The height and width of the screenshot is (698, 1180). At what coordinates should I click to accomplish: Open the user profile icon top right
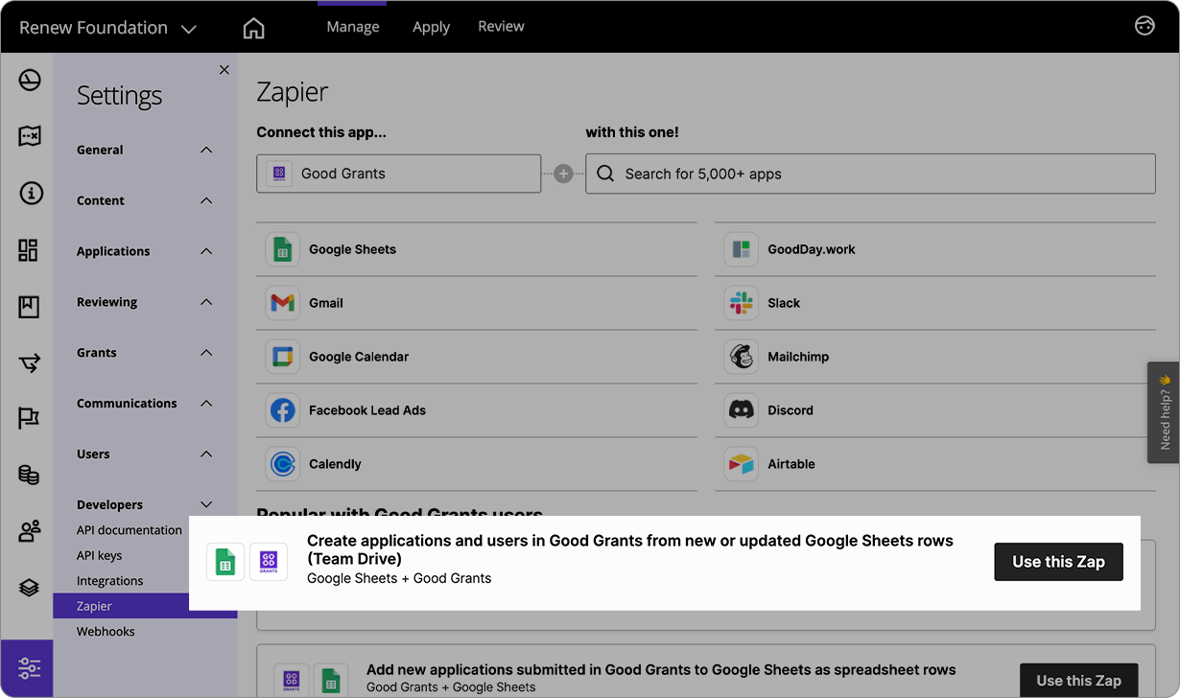[1145, 26]
